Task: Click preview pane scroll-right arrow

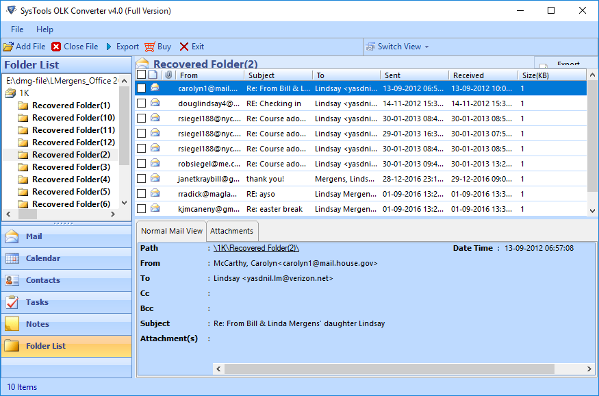Action: pyautogui.click(x=589, y=369)
